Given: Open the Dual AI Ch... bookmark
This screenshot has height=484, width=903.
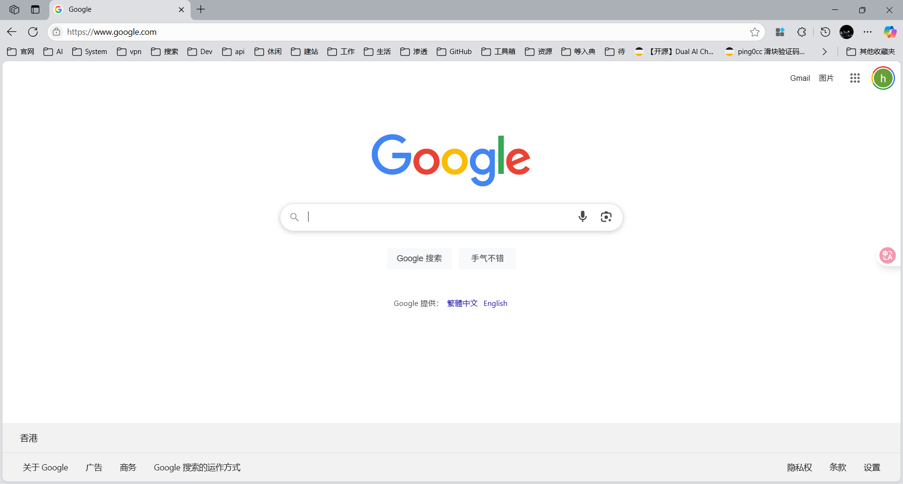Looking at the screenshot, I should pyautogui.click(x=674, y=52).
